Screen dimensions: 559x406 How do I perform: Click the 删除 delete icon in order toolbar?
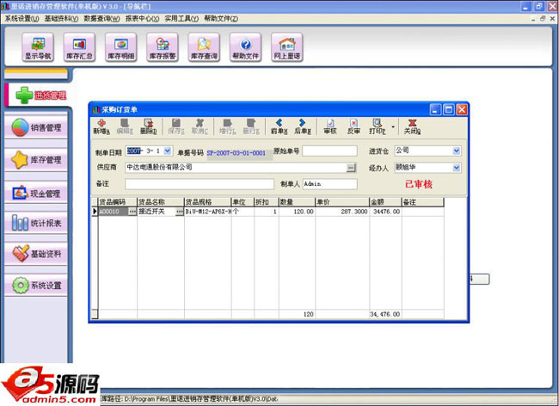pyautogui.click(x=148, y=126)
